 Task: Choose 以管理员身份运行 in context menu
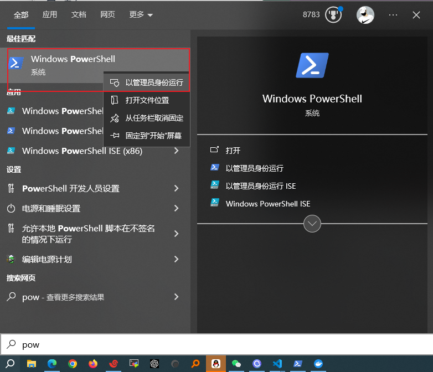click(147, 82)
